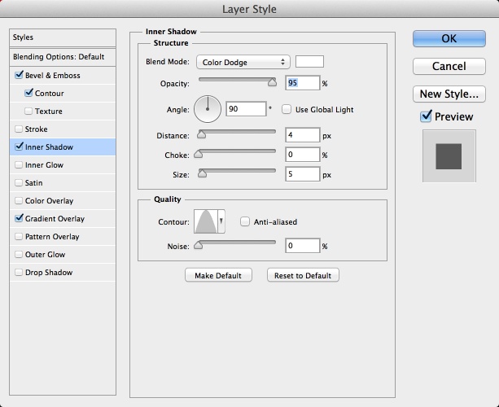Click the style preview thumbnail
Image resolution: width=499 pixels, height=407 pixels.
click(449, 156)
